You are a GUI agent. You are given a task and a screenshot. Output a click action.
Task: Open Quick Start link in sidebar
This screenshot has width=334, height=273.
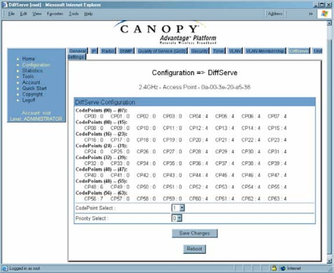[x=34, y=88]
